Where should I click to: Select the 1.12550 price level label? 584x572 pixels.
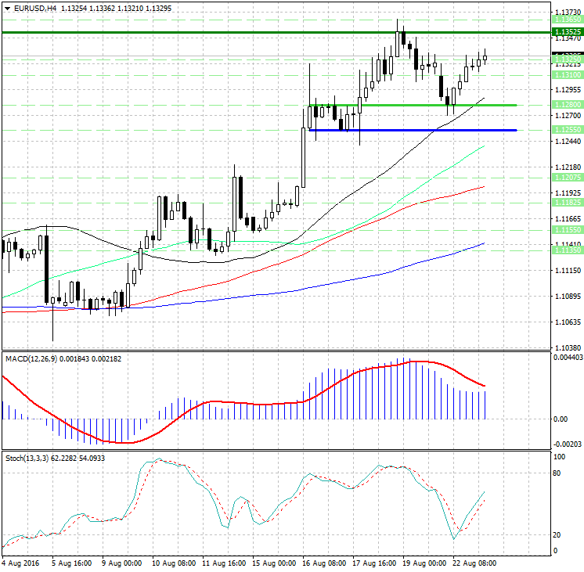coord(568,130)
